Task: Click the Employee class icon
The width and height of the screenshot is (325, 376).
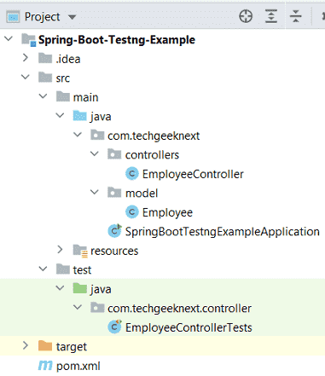Action: tap(132, 211)
